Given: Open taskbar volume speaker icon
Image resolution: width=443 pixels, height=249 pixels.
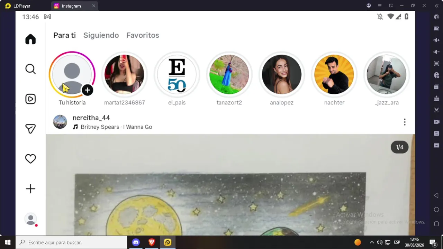Looking at the screenshot, I should coord(380,242).
